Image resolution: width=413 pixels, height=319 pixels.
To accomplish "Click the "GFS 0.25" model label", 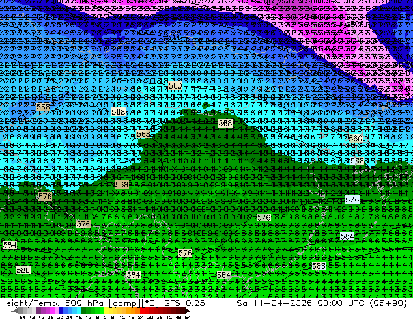I will click(x=184, y=303).
